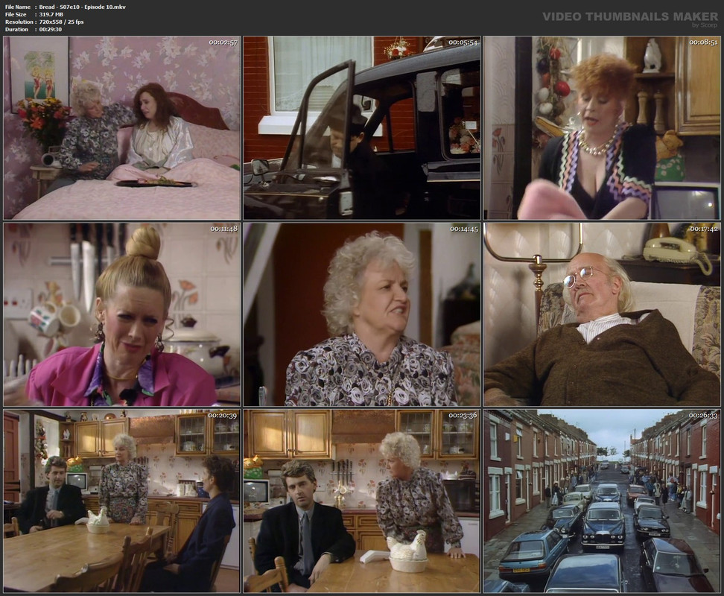Click the timestamp text 00:23:36
Viewport: 724px width, 596px height.
click(463, 415)
